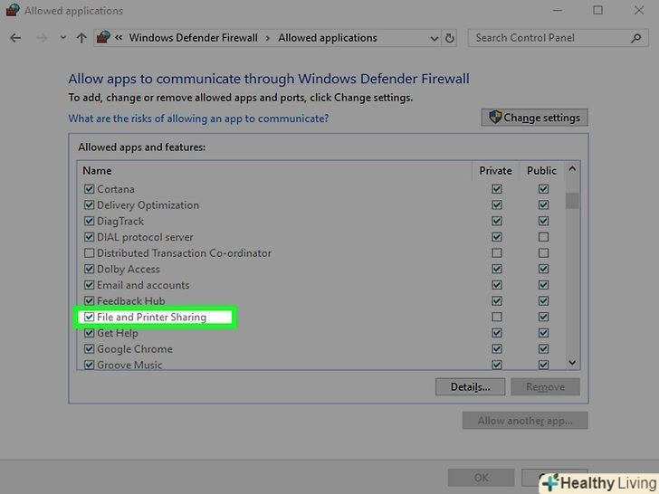The image size is (659, 494).
Task: Toggle Public checkbox for Google Chrome
Action: pyautogui.click(x=543, y=348)
